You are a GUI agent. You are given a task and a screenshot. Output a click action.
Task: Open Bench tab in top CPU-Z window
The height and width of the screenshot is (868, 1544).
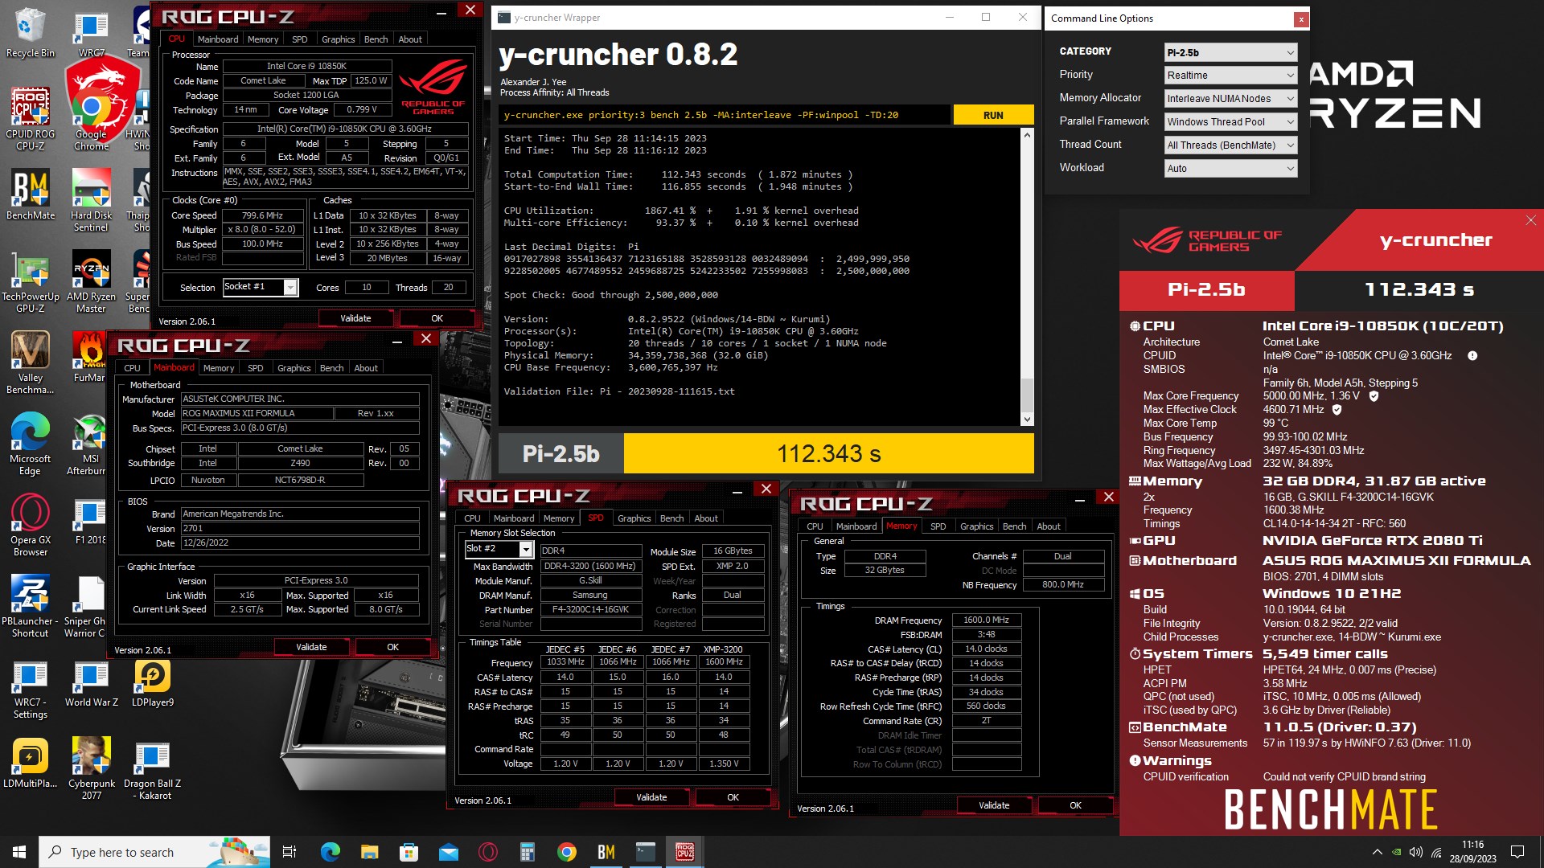(x=376, y=39)
